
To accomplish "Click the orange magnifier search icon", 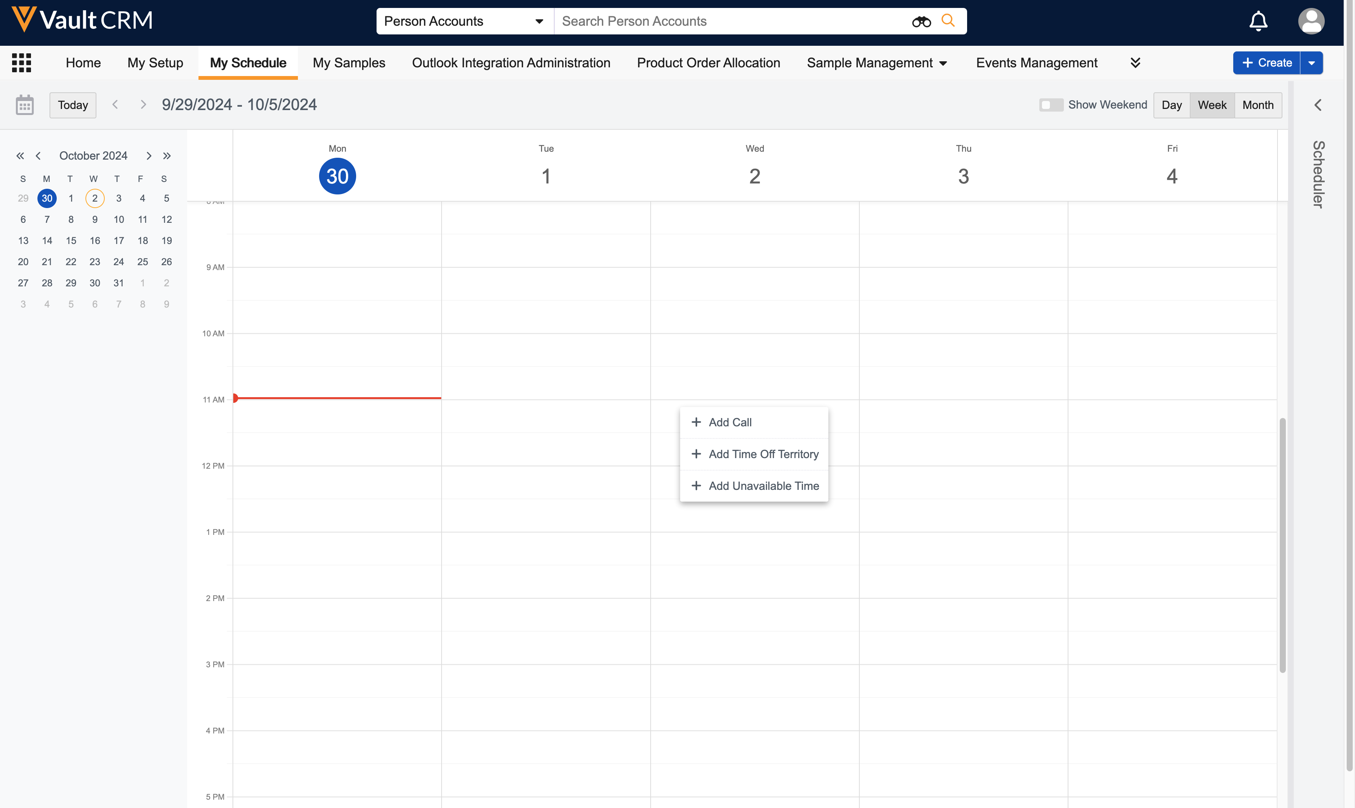I will pos(948,21).
